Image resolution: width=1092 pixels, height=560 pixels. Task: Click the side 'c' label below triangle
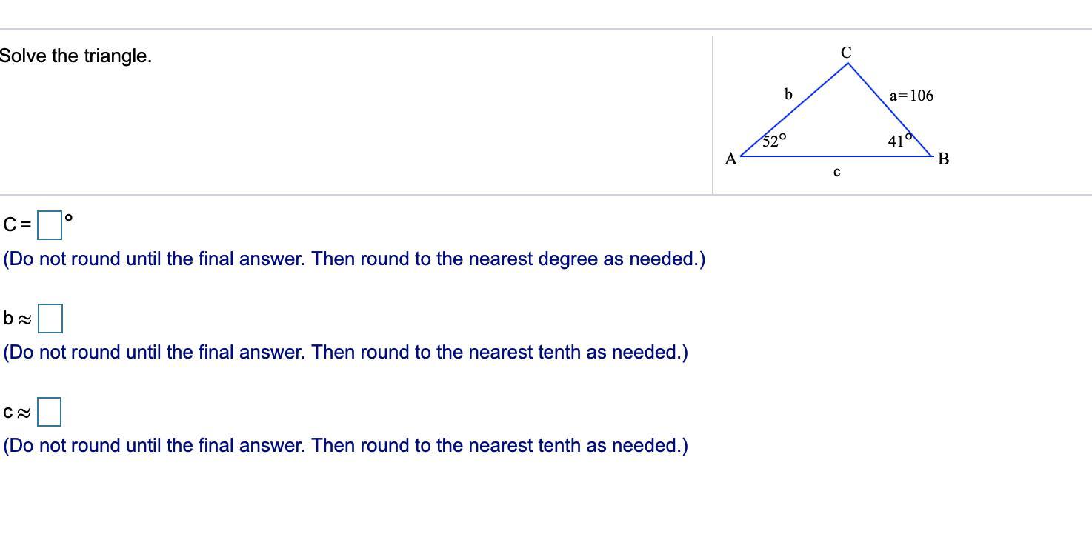(x=836, y=173)
